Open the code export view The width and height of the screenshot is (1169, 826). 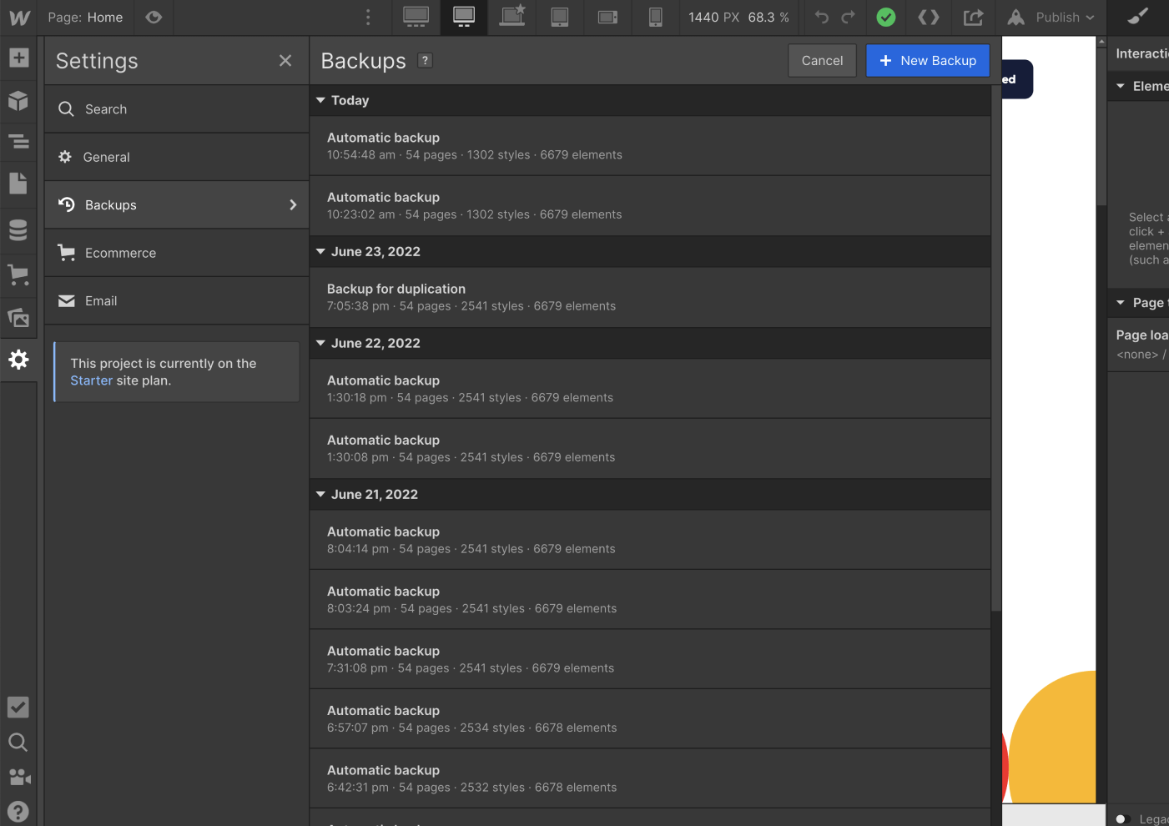click(x=929, y=18)
